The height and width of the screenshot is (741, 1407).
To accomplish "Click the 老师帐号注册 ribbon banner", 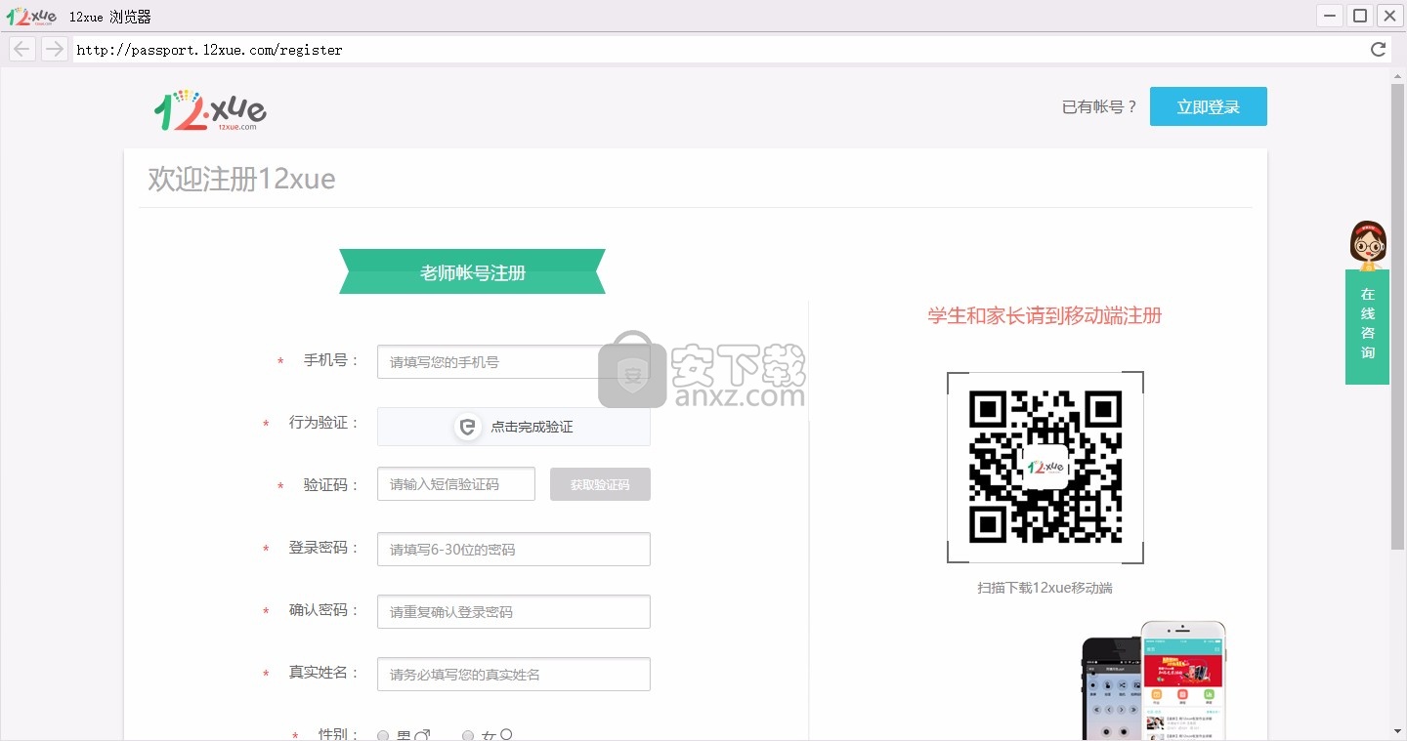I will 472,271.
